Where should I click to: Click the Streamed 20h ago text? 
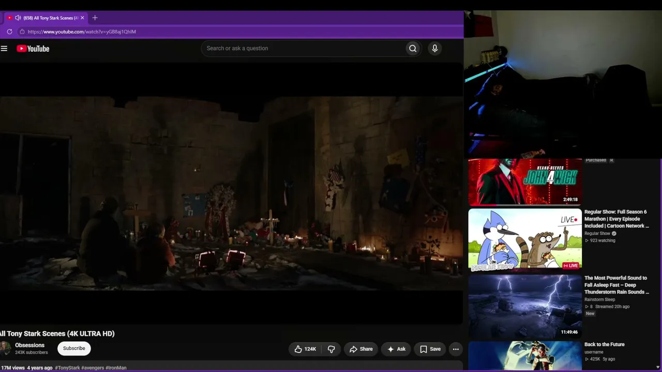pos(612,307)
